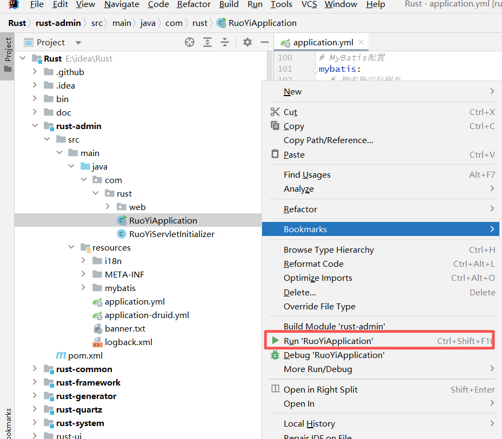Image resolution: width=502 pixels, height=439 pixels.
Task: Expand the rust-common module folder
Action: point(35,369)
